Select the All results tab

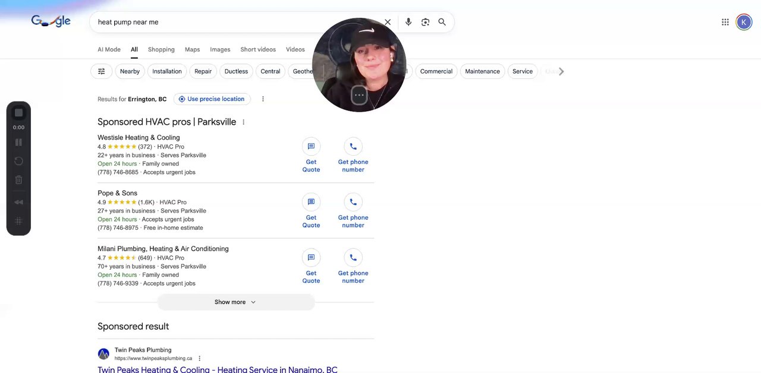[134, 50]
